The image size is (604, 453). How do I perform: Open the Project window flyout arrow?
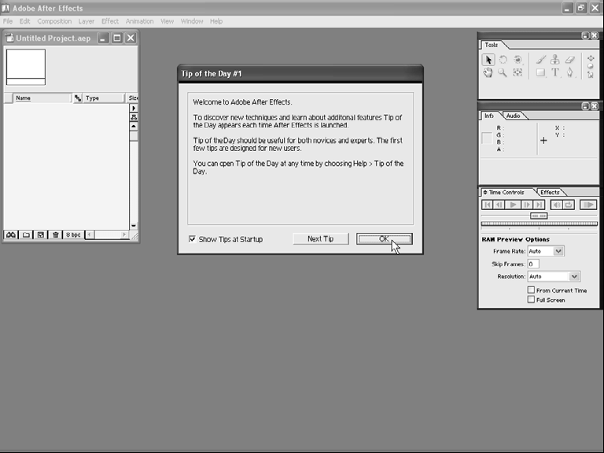click(x=133, y=108)
